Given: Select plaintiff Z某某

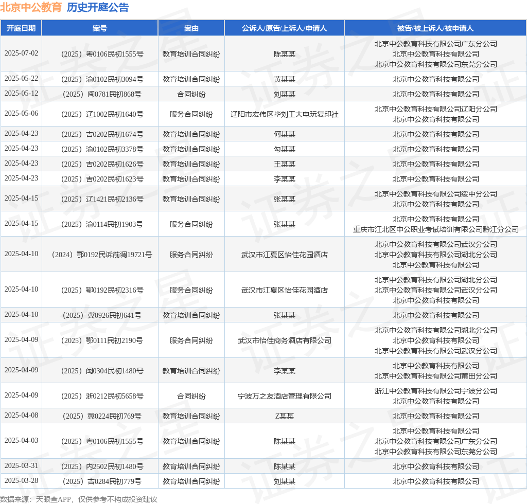Looking at the screenshot, I should tap(284, 416).
